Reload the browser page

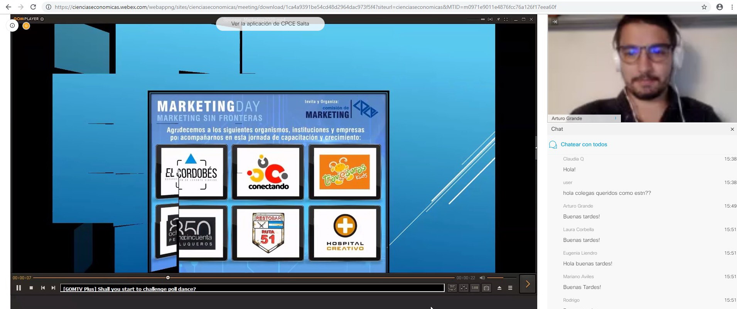tap(33, 7)
